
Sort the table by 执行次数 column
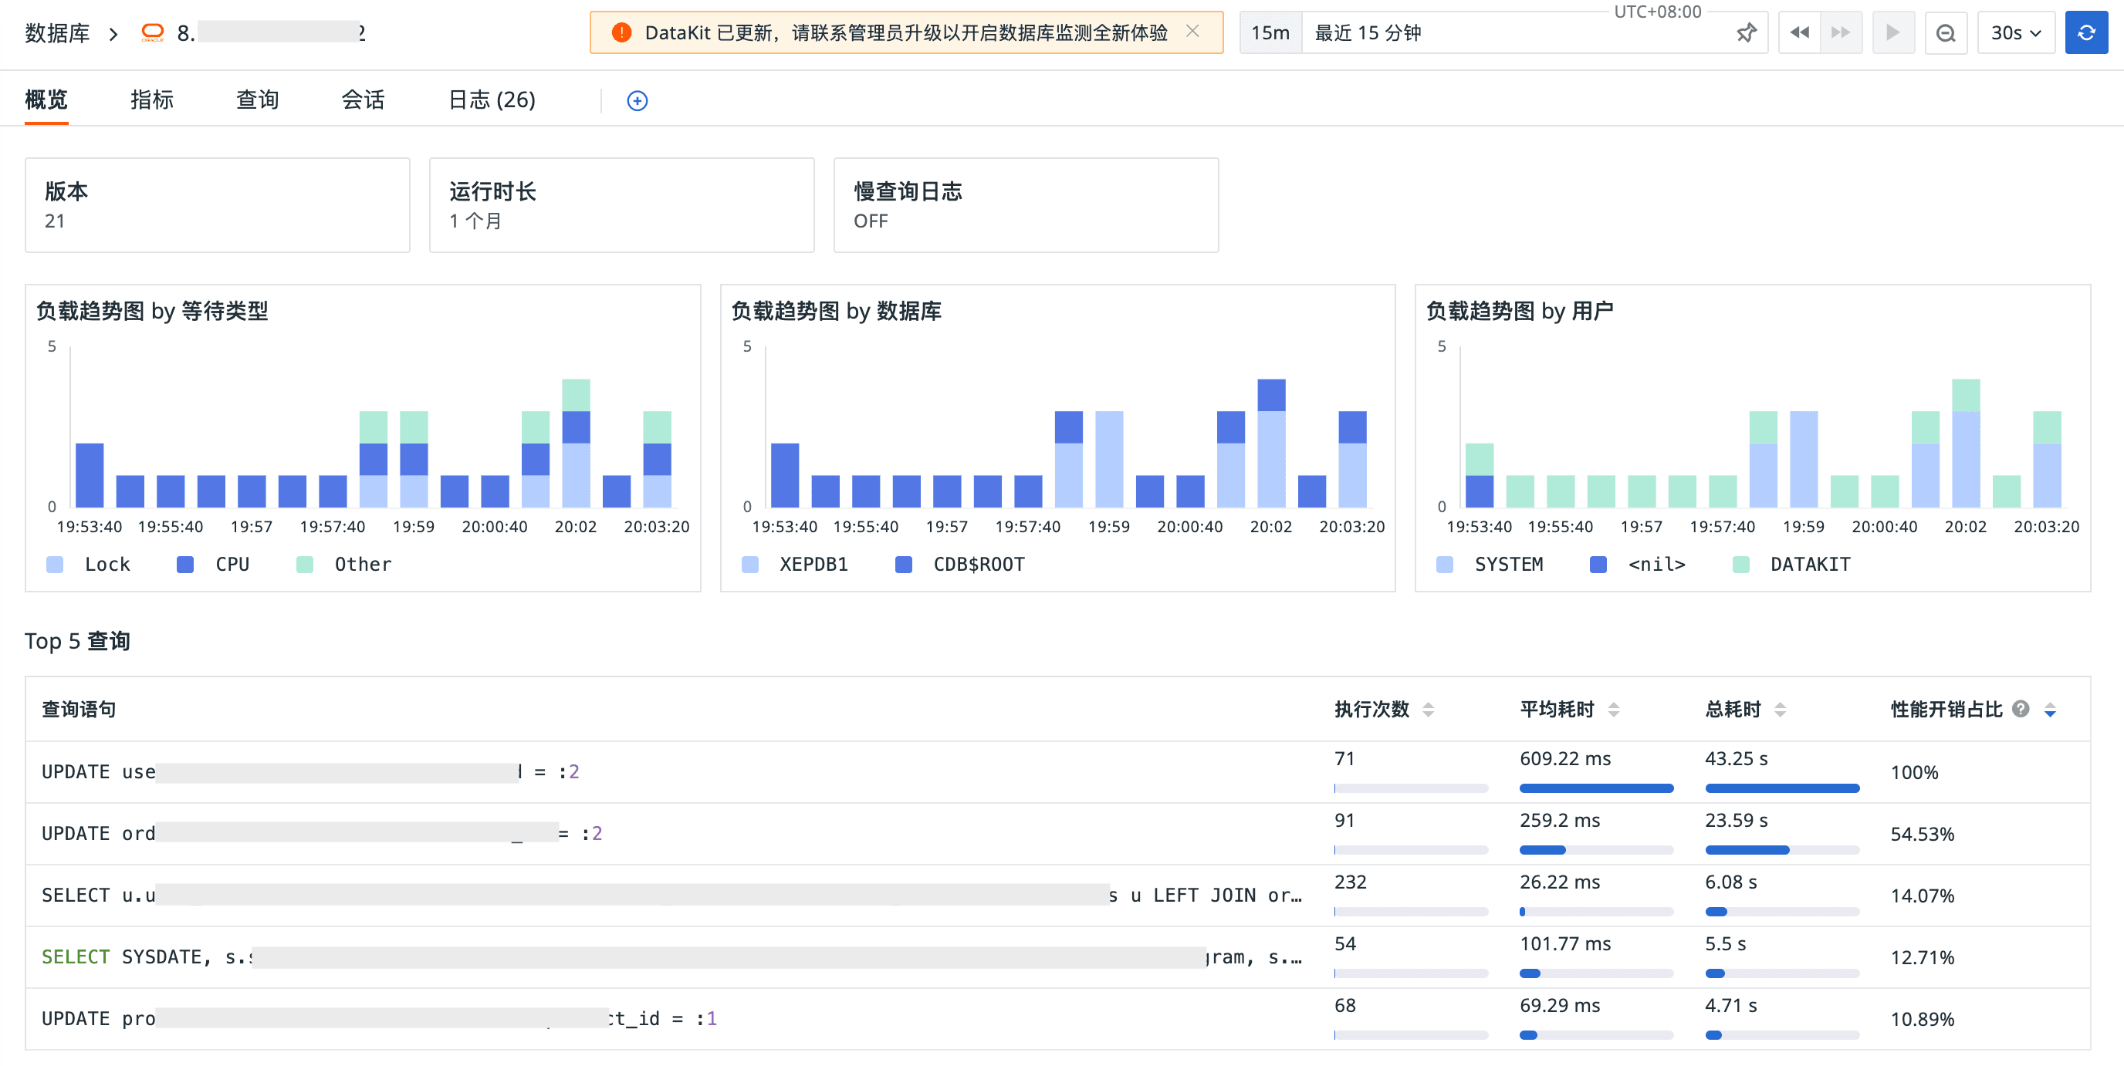coord(1428,710)
